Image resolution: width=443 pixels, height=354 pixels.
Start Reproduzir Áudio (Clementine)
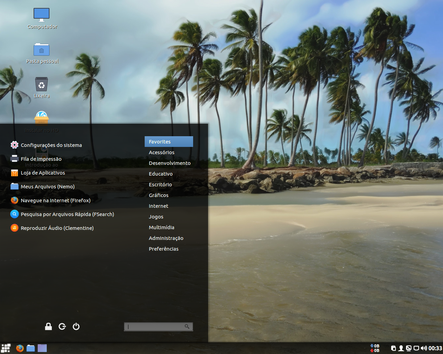[52, 228]
